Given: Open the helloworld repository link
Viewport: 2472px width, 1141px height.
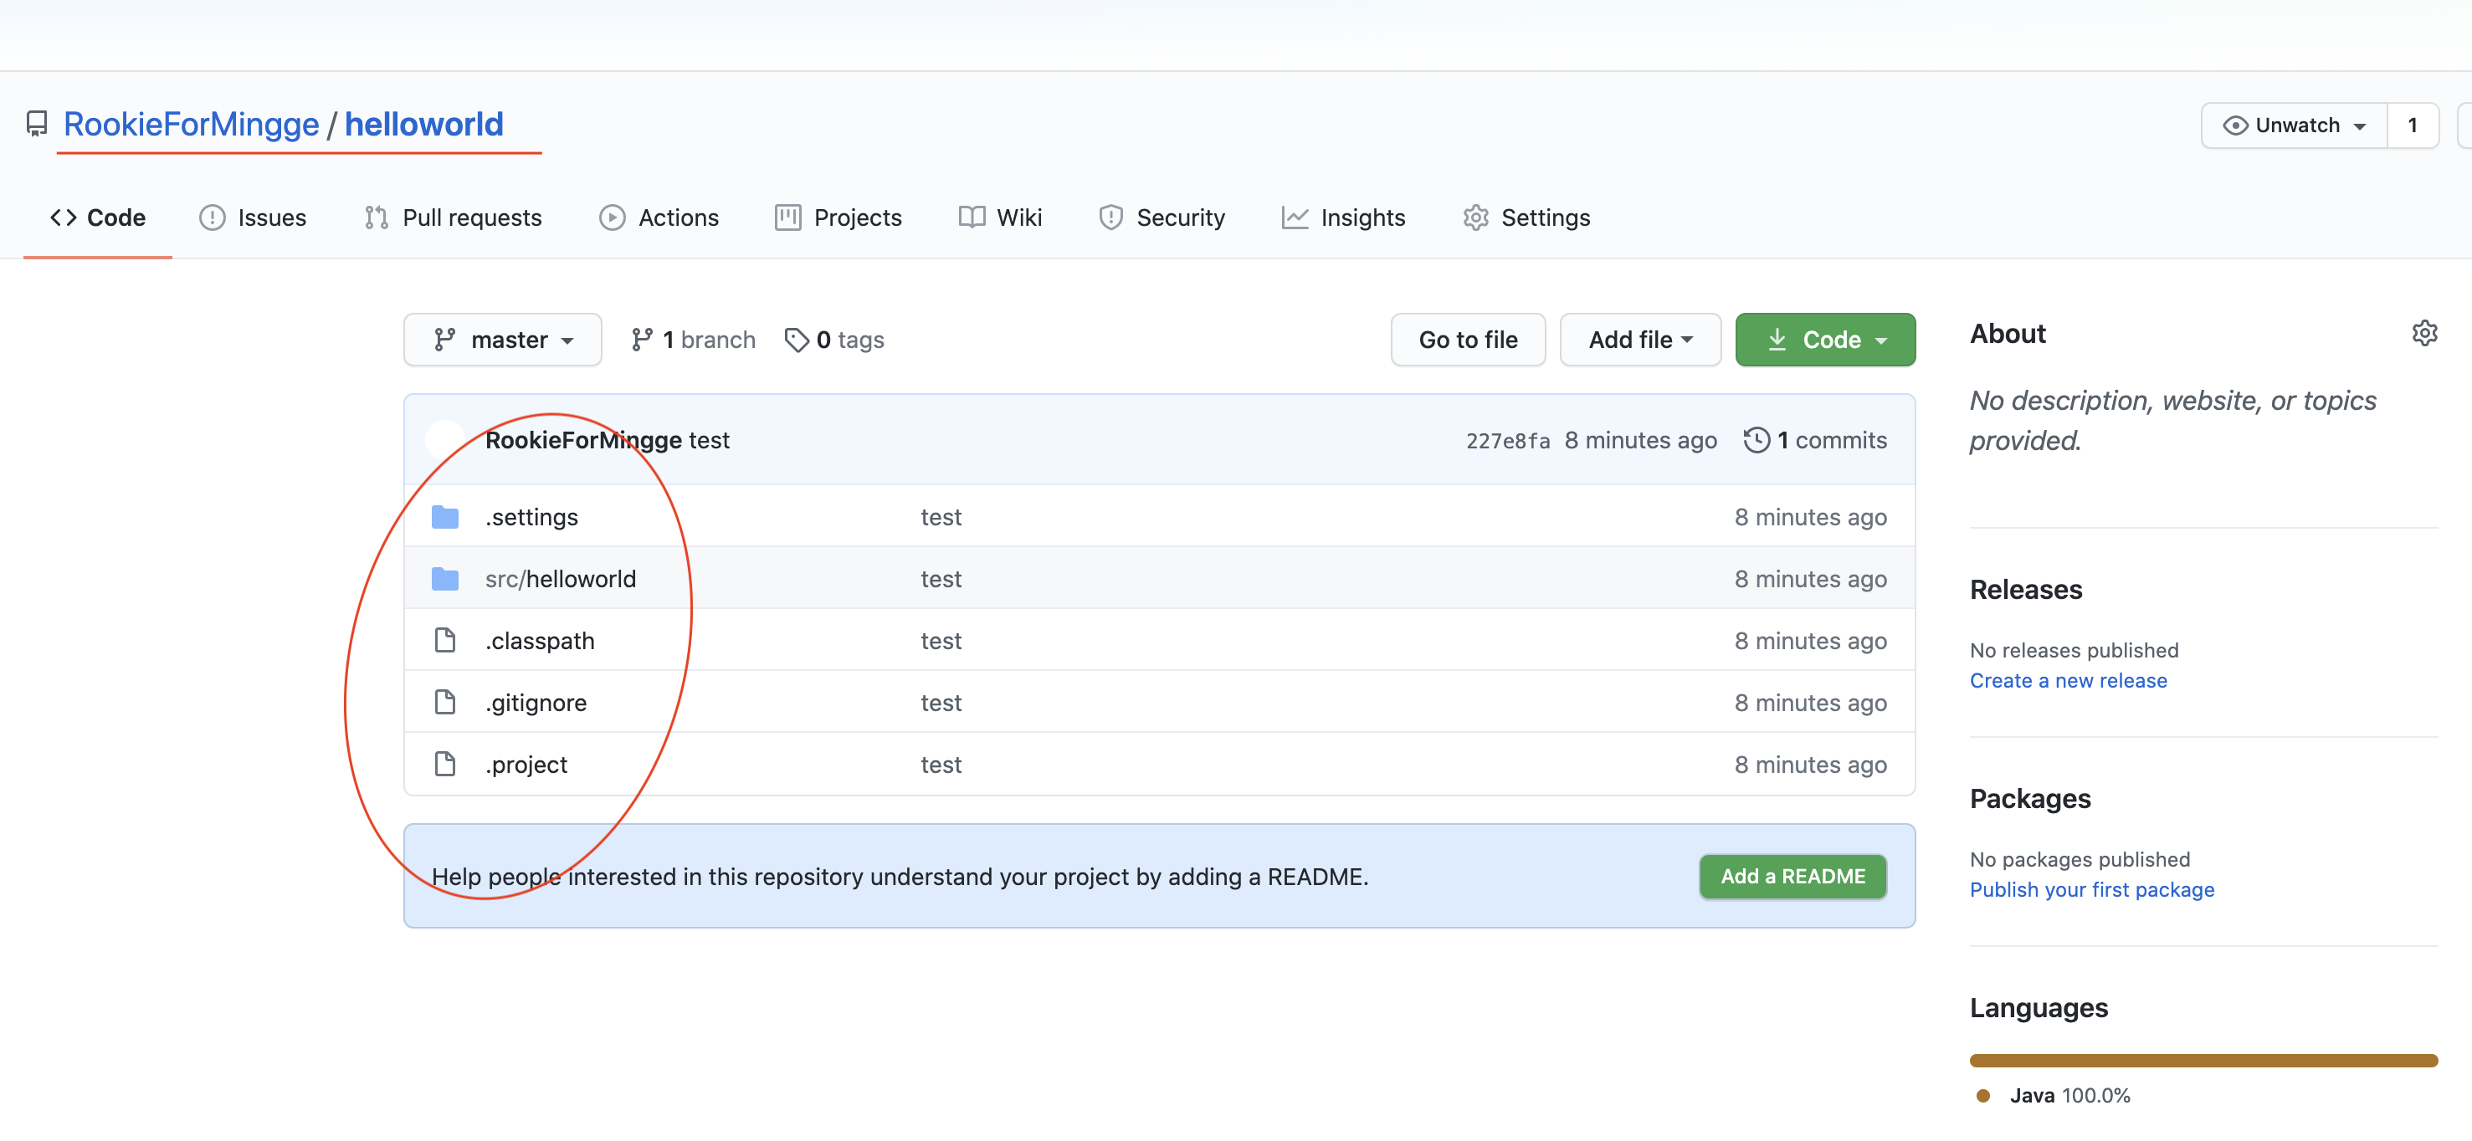Looking at the screenshot, I should point(424,124).
